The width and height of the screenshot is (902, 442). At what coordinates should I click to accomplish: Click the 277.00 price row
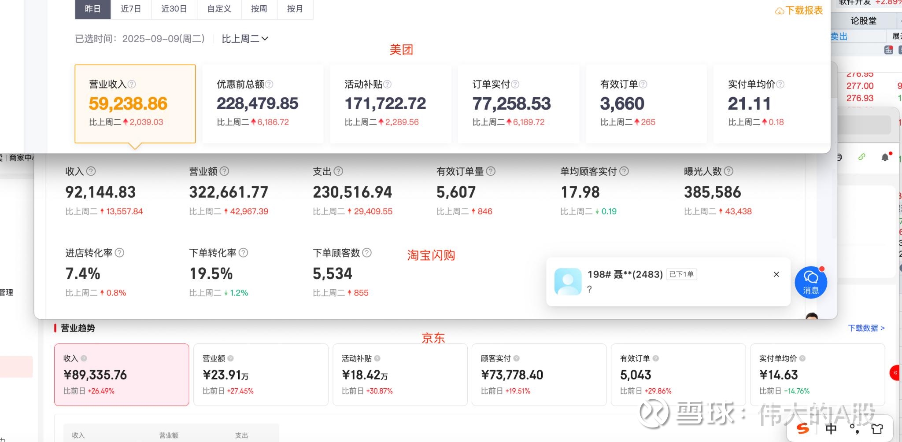[860, 86]
